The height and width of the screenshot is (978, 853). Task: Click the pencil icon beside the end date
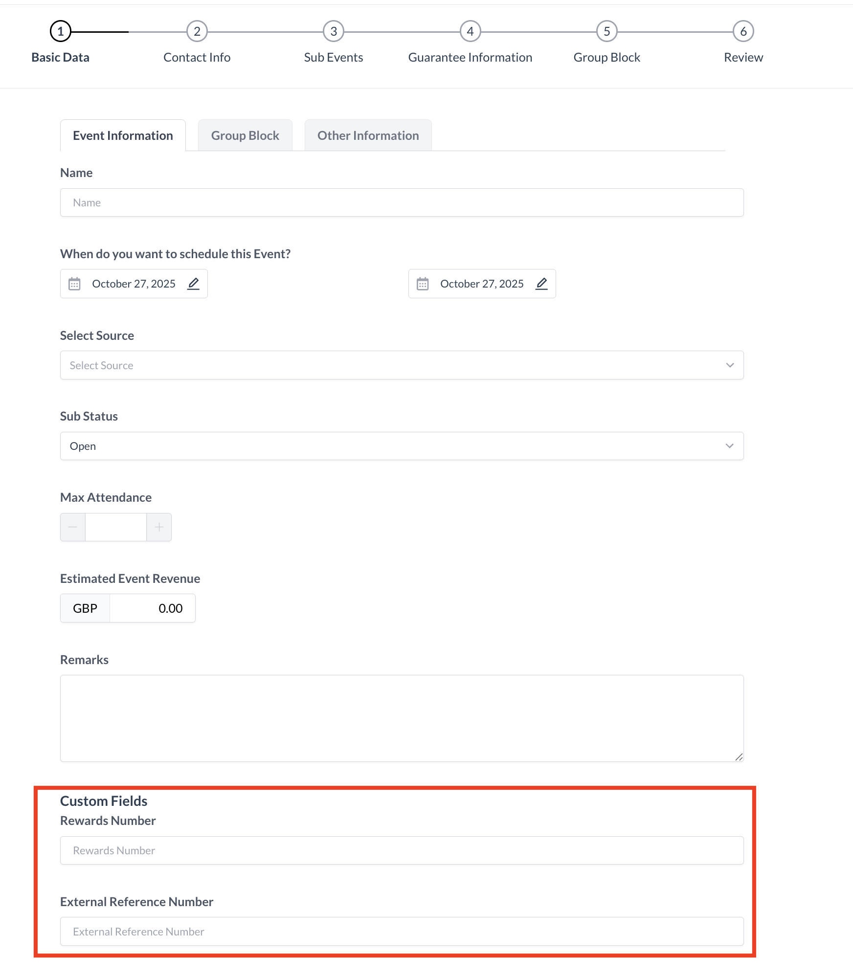[541, 283]
